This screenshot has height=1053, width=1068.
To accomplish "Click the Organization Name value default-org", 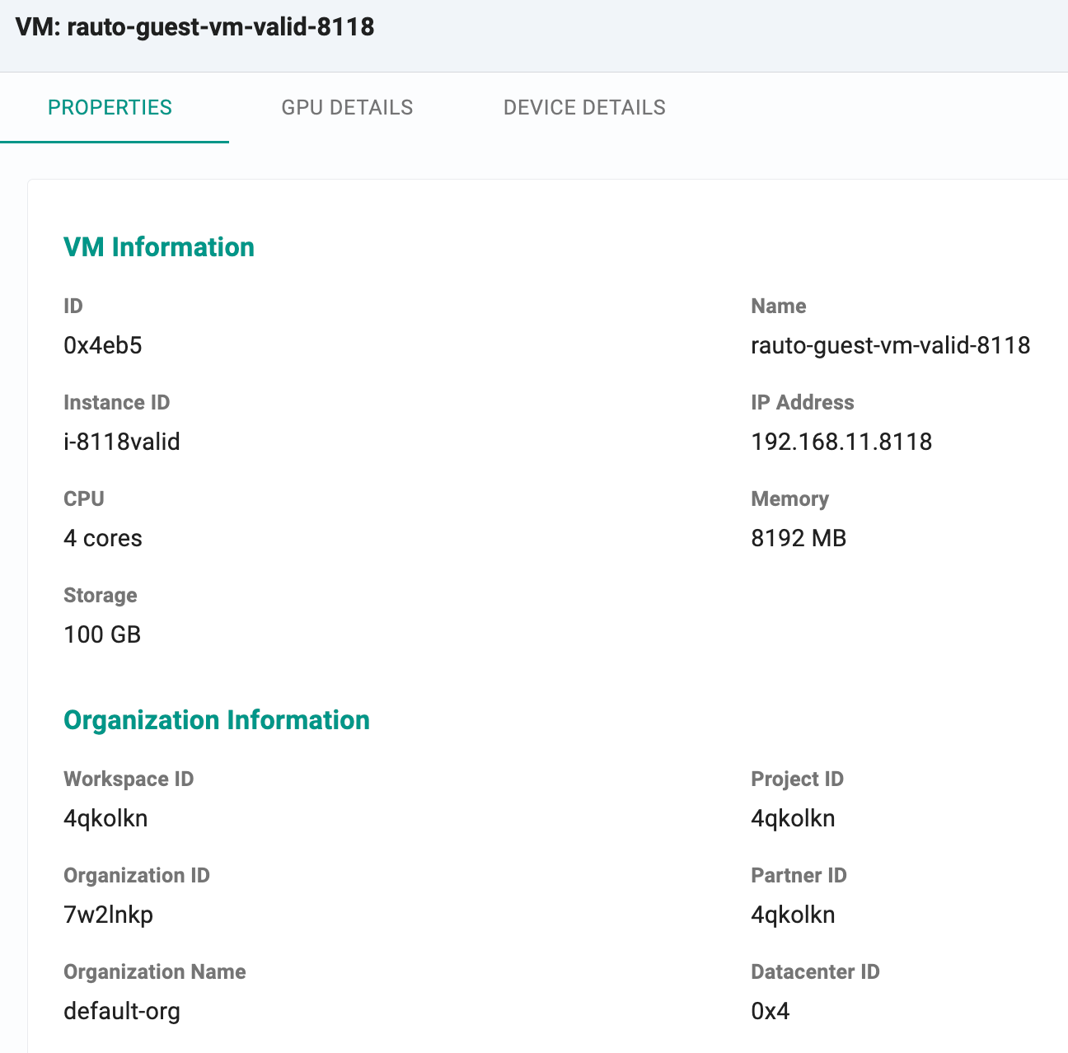I will (122, 1011).
